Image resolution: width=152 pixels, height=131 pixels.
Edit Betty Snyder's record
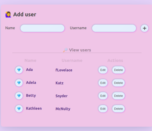(103, 96)
